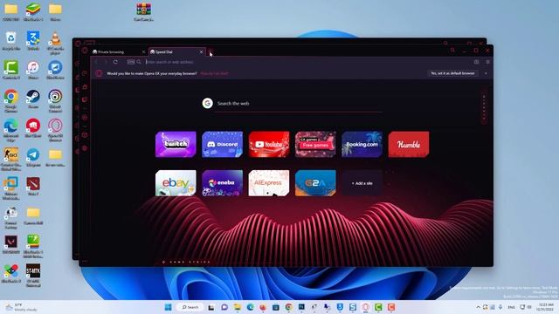Open the weather widget on the taskbar
Viewport: 559px width, 314px height.
(x=21, y=307)
